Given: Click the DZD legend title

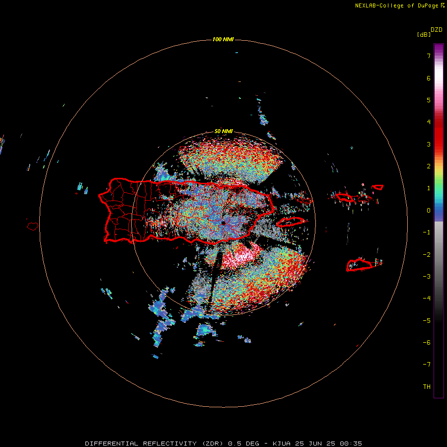Looking at the screenshot, I should 436,30.
